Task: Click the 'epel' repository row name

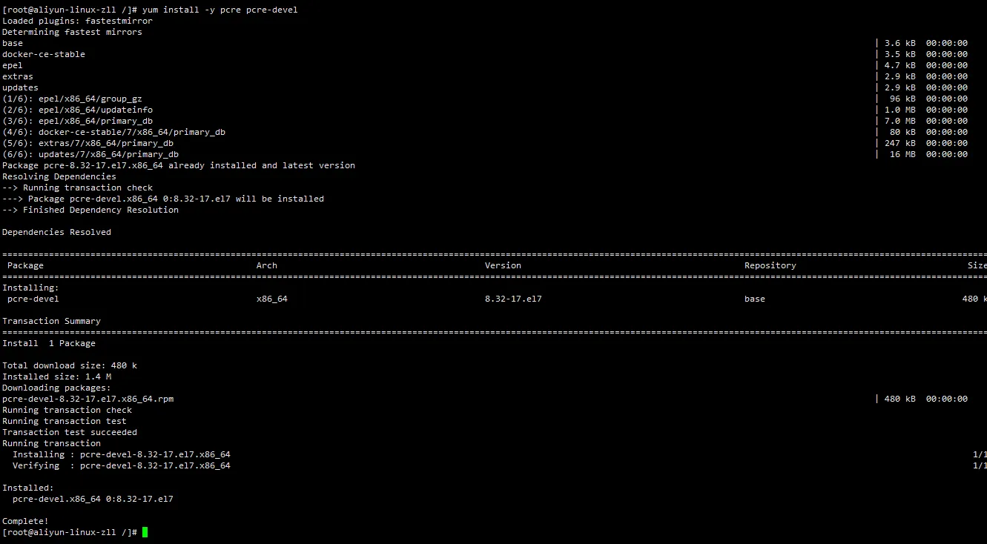Action: pyautogui.click(x=13, y=65)
